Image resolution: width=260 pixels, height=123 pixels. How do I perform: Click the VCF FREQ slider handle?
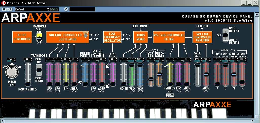(151, 79)
